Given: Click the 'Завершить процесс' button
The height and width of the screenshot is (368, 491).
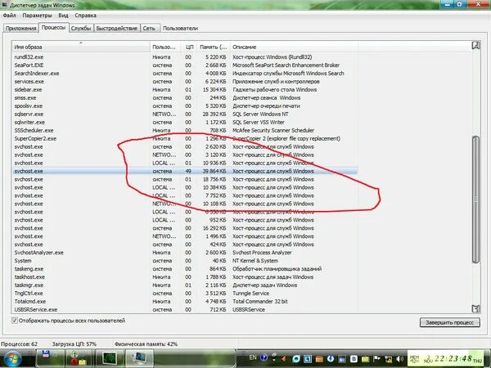Looking at the screenshot, I should 449,322.
